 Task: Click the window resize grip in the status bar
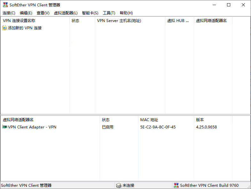(x=249, y=186)
